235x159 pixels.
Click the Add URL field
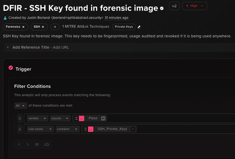[61, 47]
